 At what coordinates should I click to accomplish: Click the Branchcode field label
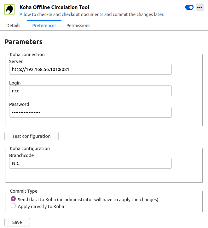click(x=21, y=155)
